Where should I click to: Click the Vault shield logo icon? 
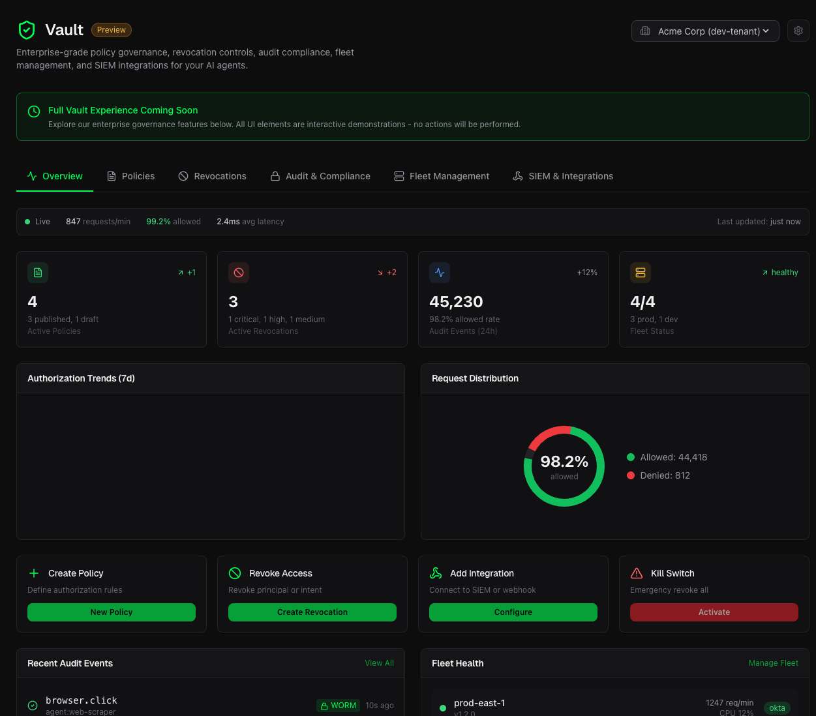[27, 30]
